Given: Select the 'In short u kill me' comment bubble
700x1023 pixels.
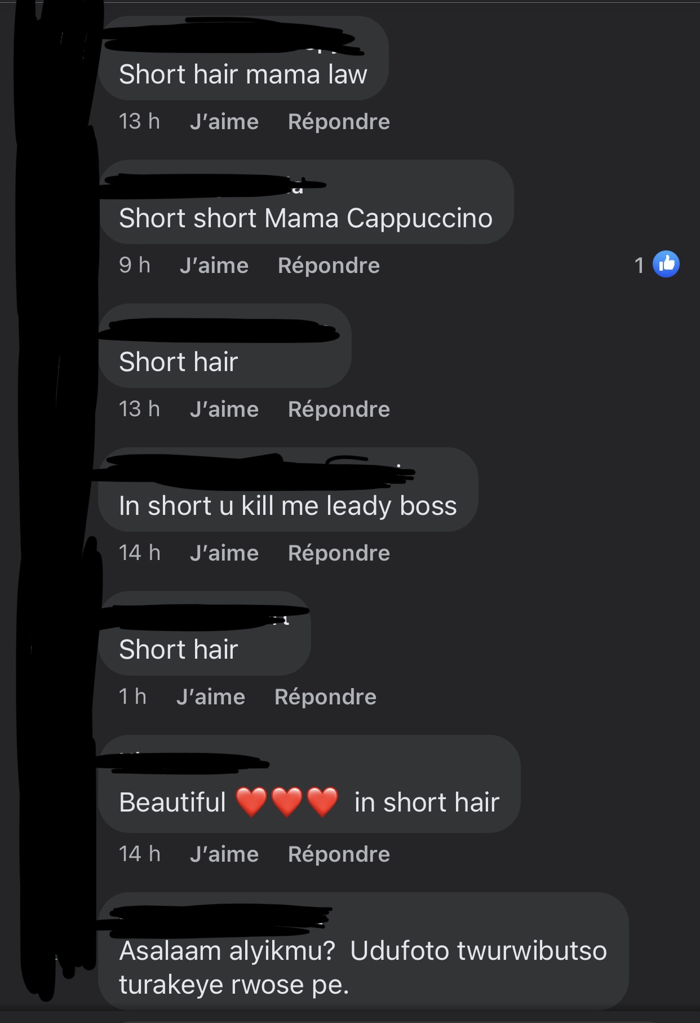Looking at the screenshot, I should (x=288, y=490).
